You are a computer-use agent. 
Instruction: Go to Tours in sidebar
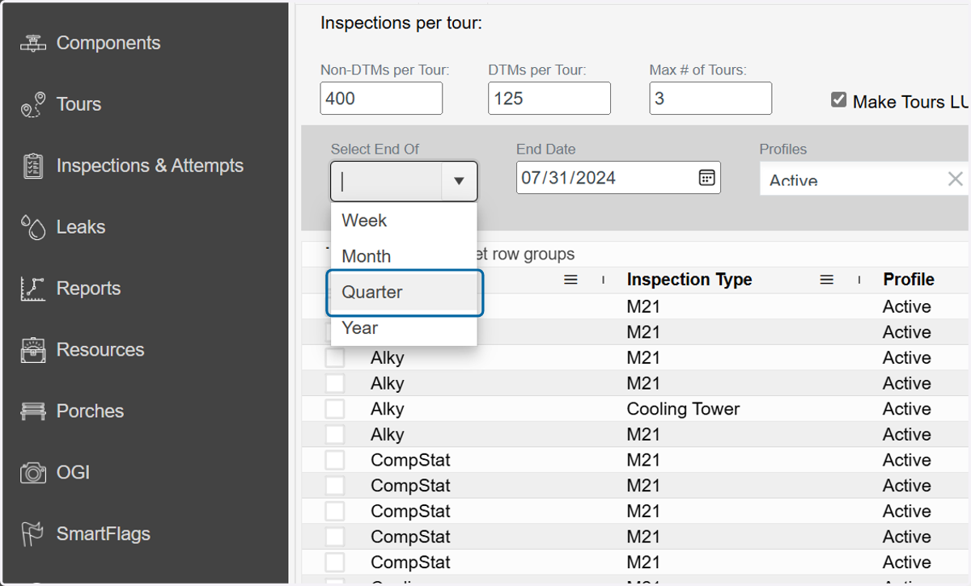pyautogui.click(x=78, y=104)
